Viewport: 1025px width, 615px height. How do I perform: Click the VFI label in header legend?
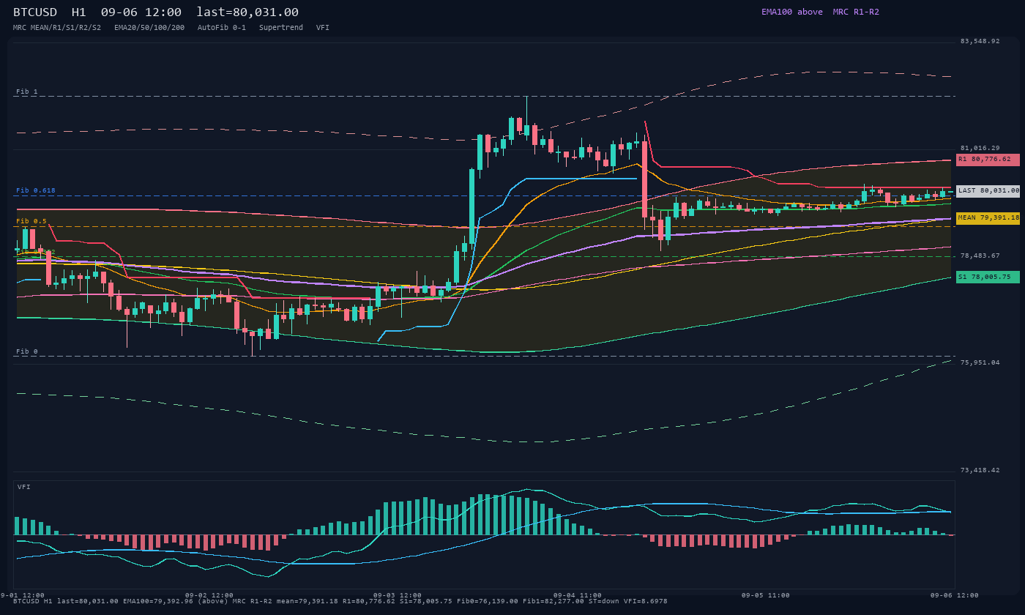tap(323, 27)
